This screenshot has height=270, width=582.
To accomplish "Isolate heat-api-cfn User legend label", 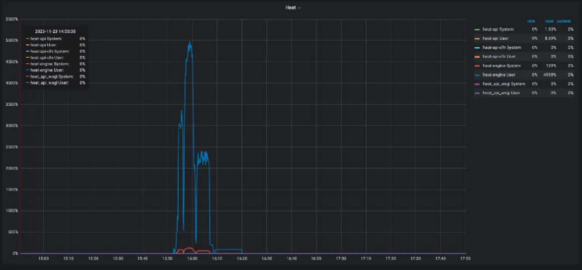I will pos(500,57).
